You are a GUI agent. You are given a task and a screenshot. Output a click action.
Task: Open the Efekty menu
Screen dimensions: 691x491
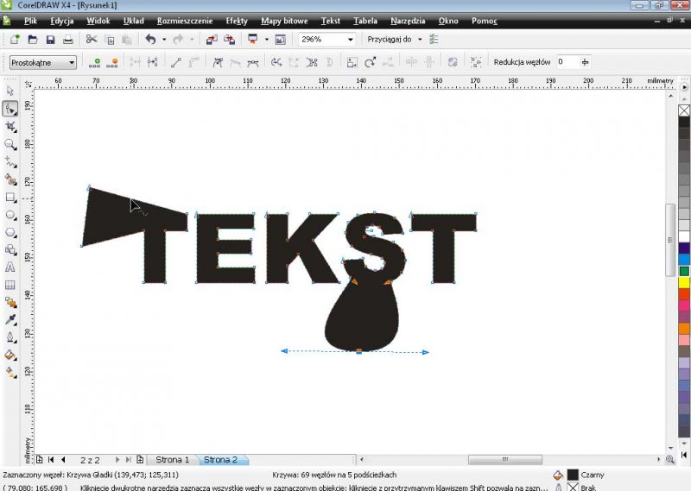236,20
